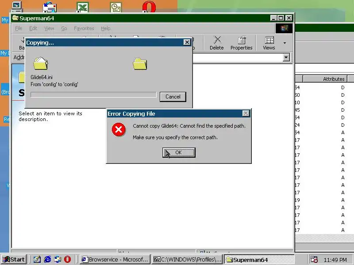354x265 pixels.
Task: Open Properties from the toolbar
Action: click(x=241, y=43)
